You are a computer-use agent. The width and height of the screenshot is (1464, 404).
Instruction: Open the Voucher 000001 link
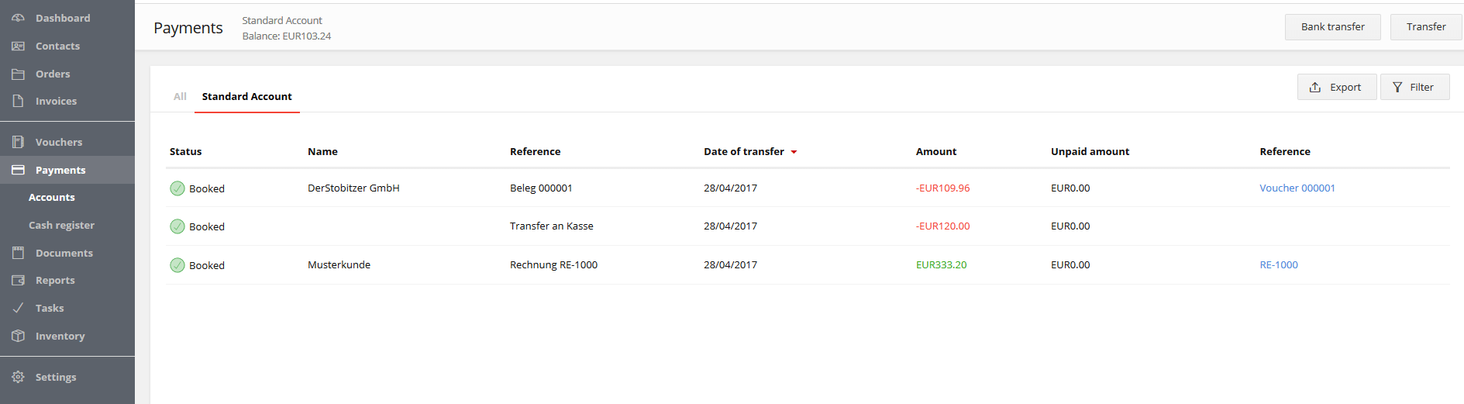point(1297,188)
